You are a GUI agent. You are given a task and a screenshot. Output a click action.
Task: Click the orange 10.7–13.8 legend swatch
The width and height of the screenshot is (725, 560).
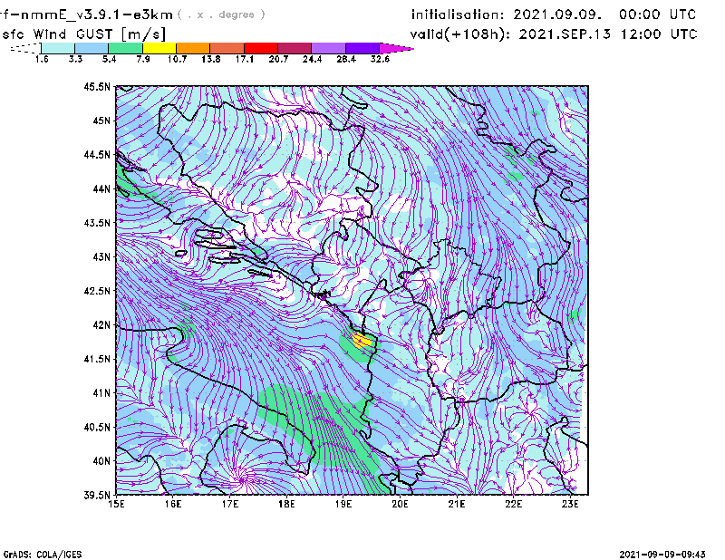point(193,48)
